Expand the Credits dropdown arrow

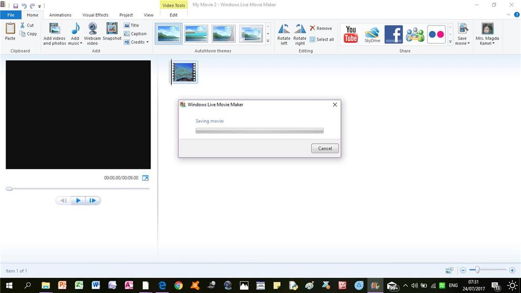(148, 42)
